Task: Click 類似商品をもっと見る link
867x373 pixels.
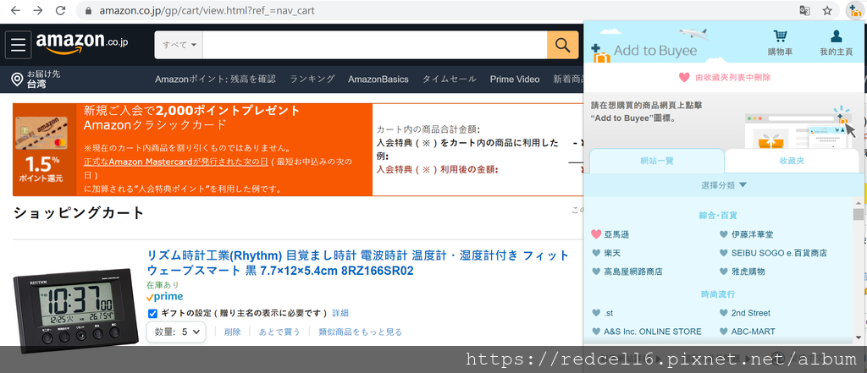Action: coord(360,332)
